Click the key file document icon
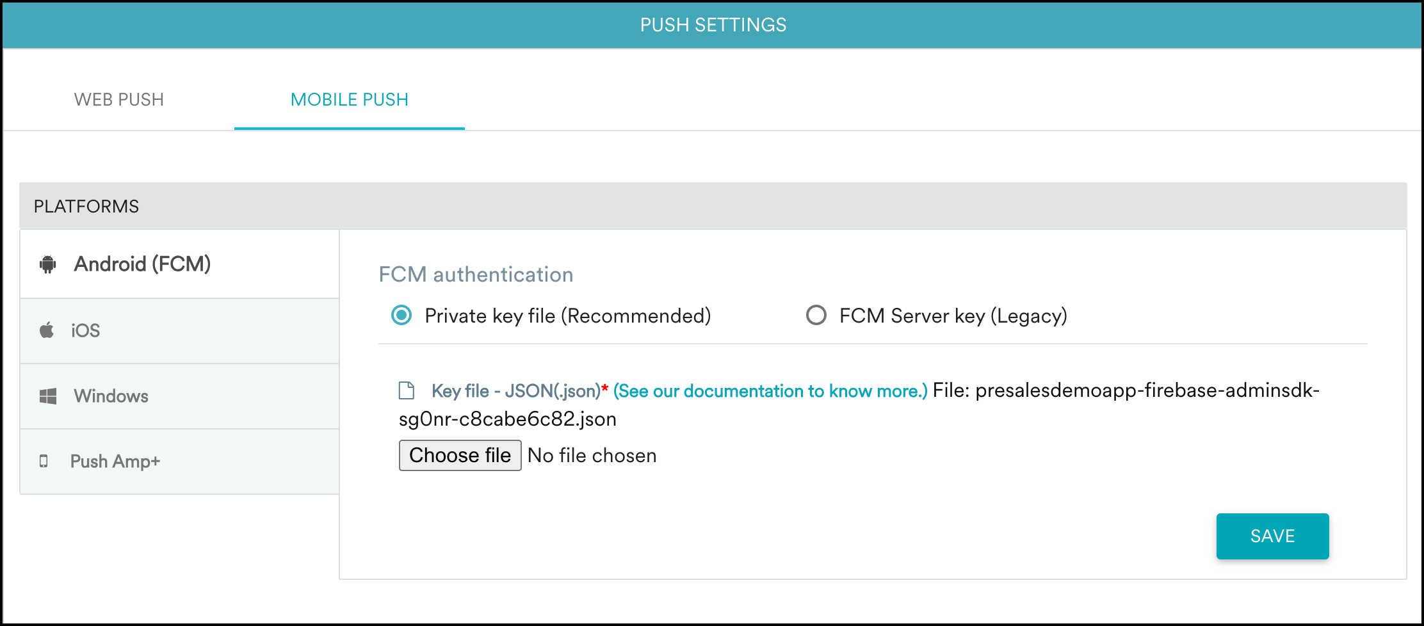The height and width of the screenshot is (626, 1424). (407, 390)
